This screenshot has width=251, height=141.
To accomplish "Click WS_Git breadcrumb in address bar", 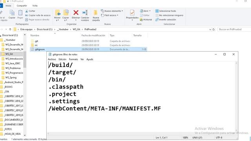I will coord(76,29).
